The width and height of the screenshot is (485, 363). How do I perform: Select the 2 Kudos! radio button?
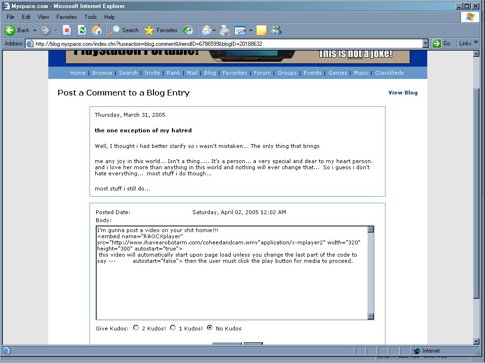coord(136,328)
